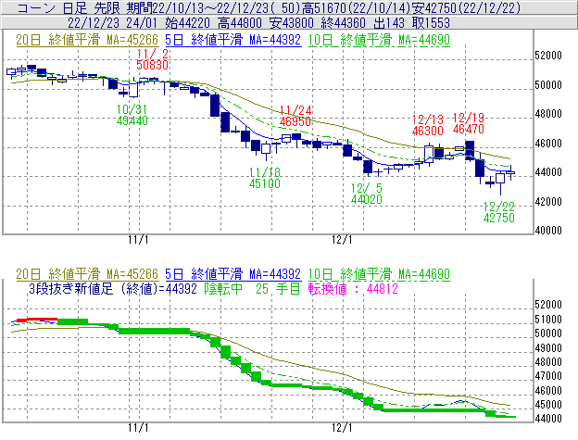Click the top chart's 20日 終値平滑 MA=45266 label
This screenshot has width=578, height=440.
(87, 40)
